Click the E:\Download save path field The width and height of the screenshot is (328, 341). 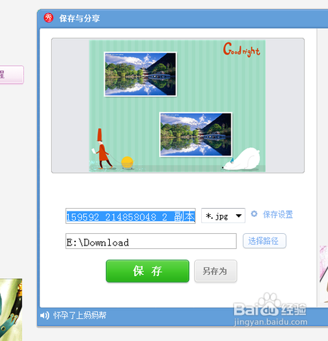pyautogui.click(x=151, y=241)
